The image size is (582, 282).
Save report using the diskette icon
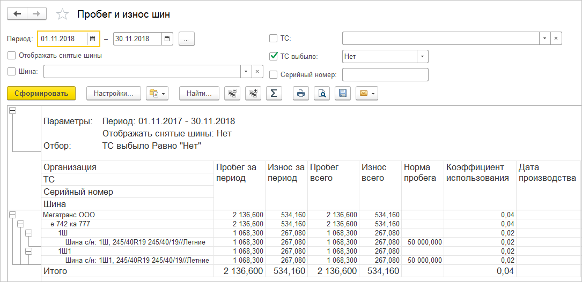point(343,93)
